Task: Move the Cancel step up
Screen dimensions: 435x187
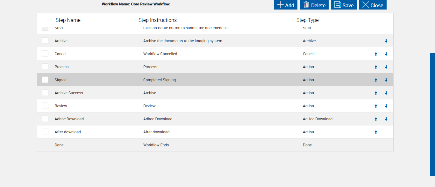Action: [x=376, y=54]
